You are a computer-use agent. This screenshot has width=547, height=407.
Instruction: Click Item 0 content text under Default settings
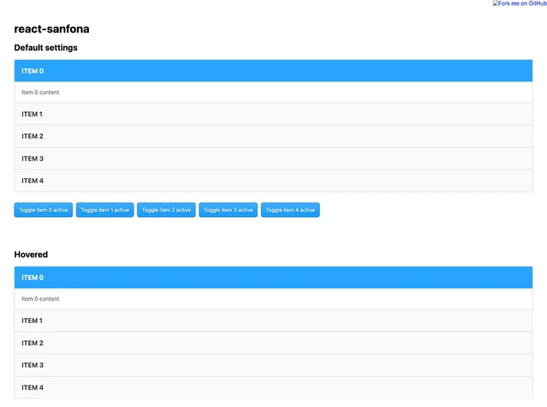[x=40, y=92]
